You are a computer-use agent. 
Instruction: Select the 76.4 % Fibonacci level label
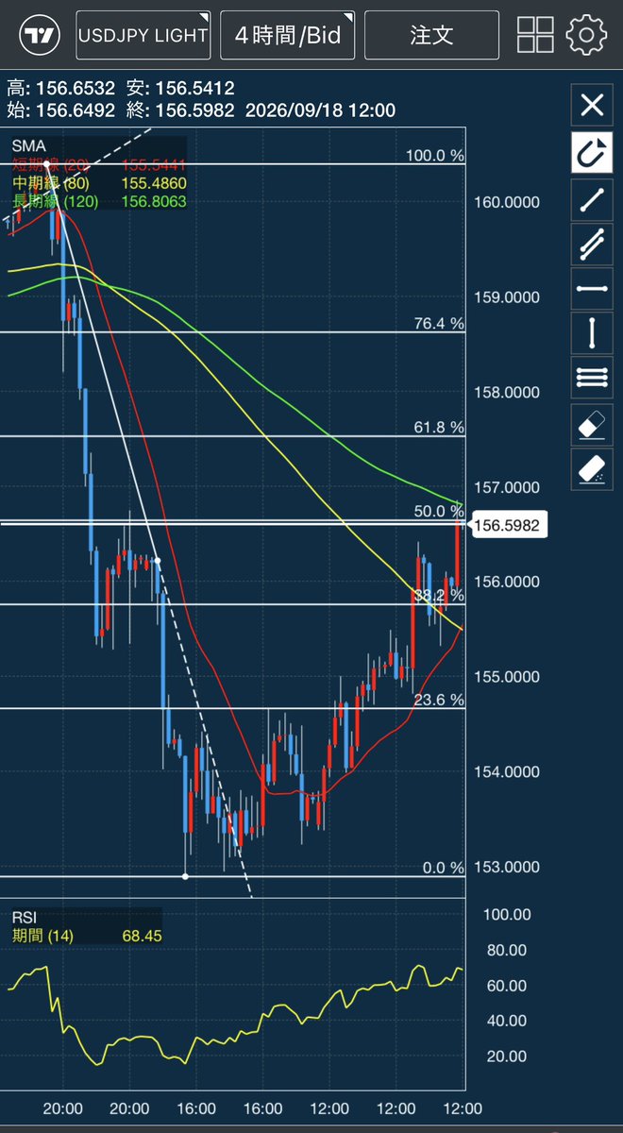pyautogui.click(x=439, y=323)
